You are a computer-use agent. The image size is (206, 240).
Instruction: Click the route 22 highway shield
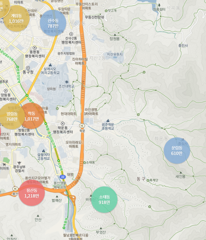tap(63, 177)
